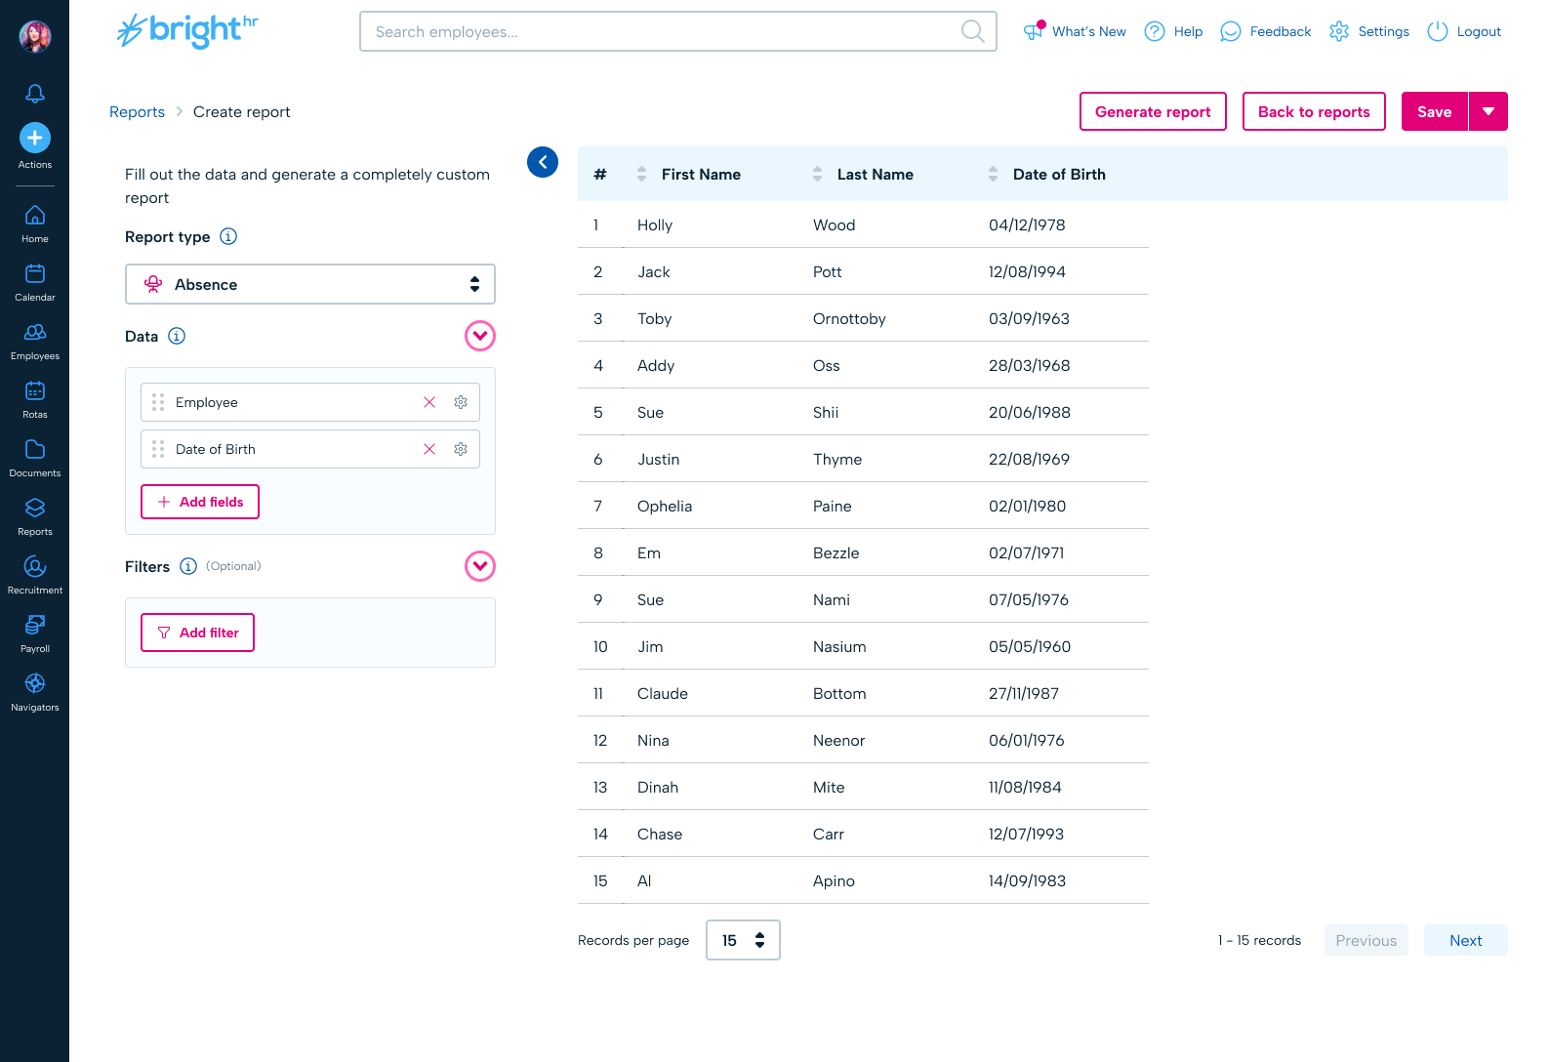Collapse the Data section

tap(480, 336)
